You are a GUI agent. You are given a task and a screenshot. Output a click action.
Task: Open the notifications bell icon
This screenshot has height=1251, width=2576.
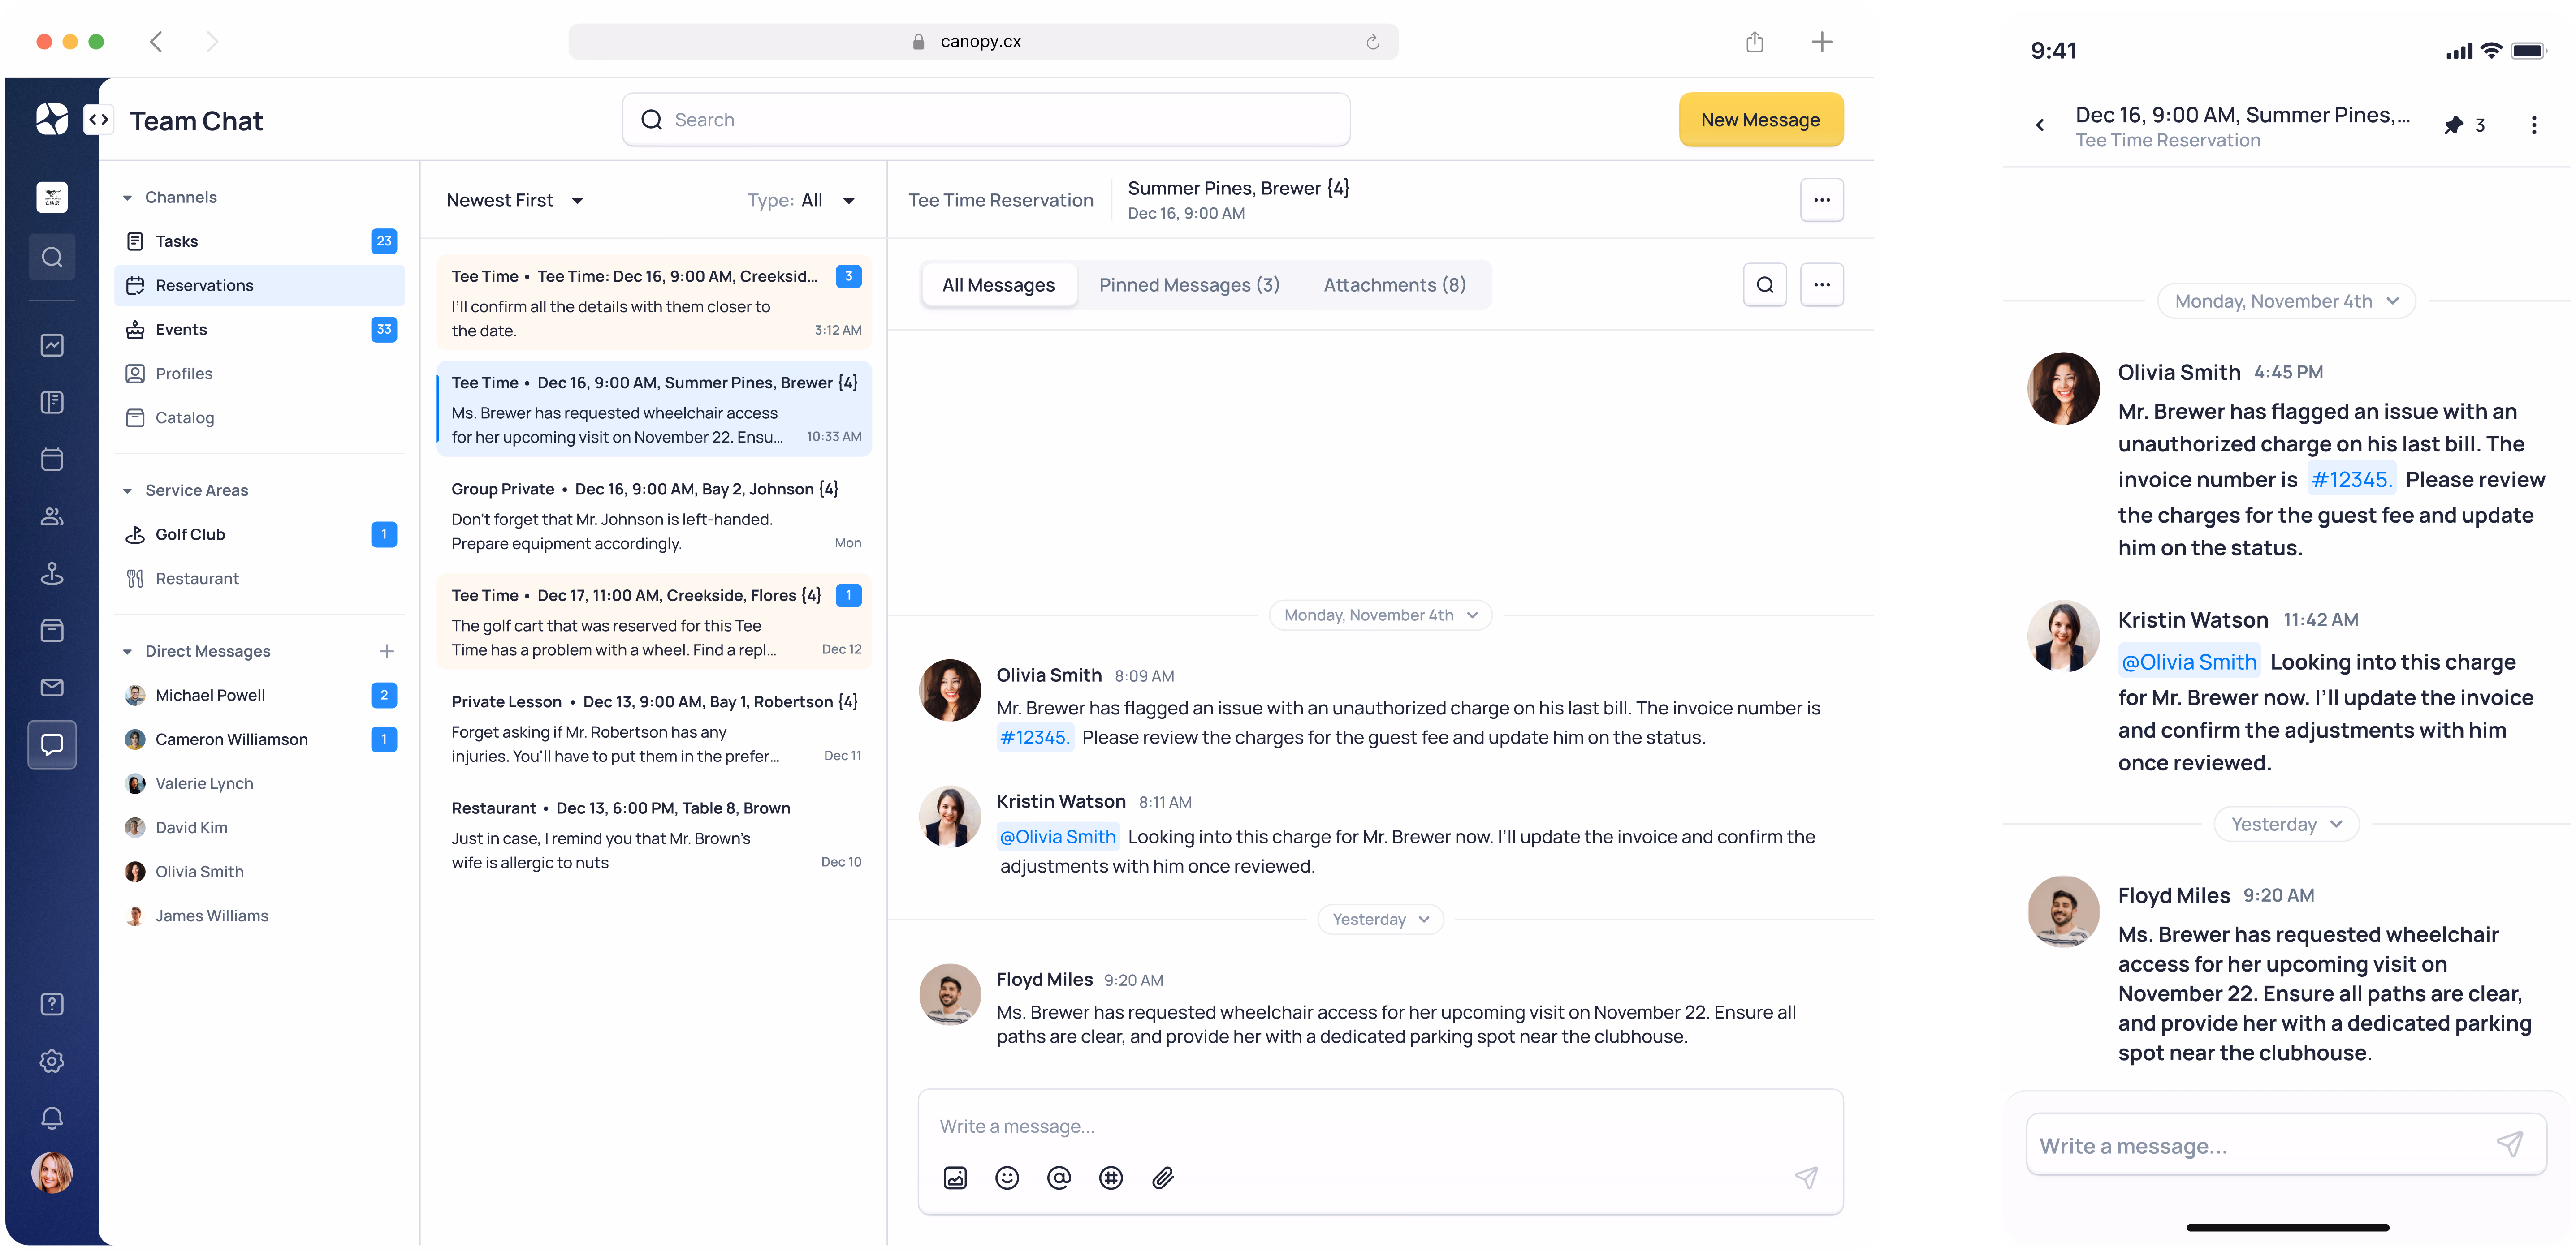tap(52, 1117)
